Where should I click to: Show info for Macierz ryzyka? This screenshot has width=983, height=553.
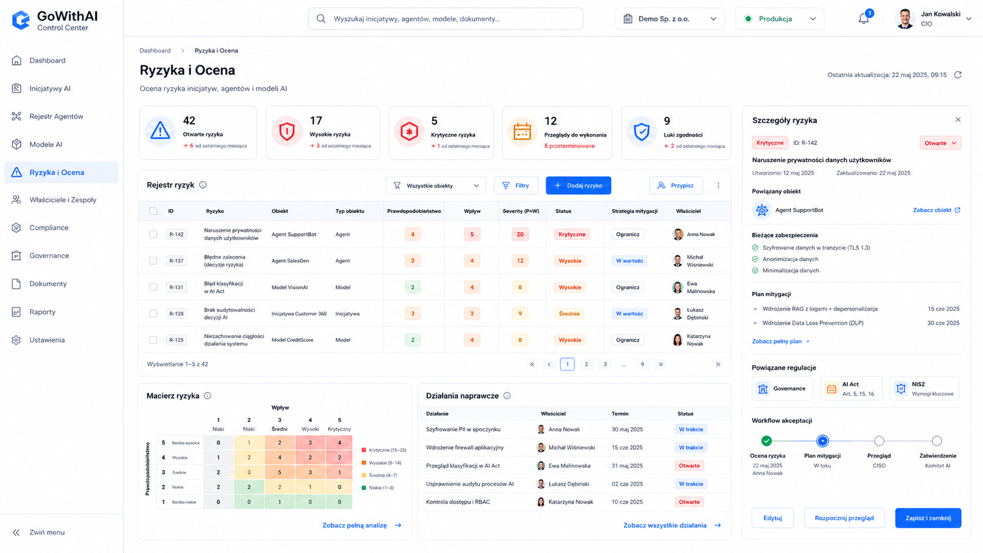(x=208, y=396)
